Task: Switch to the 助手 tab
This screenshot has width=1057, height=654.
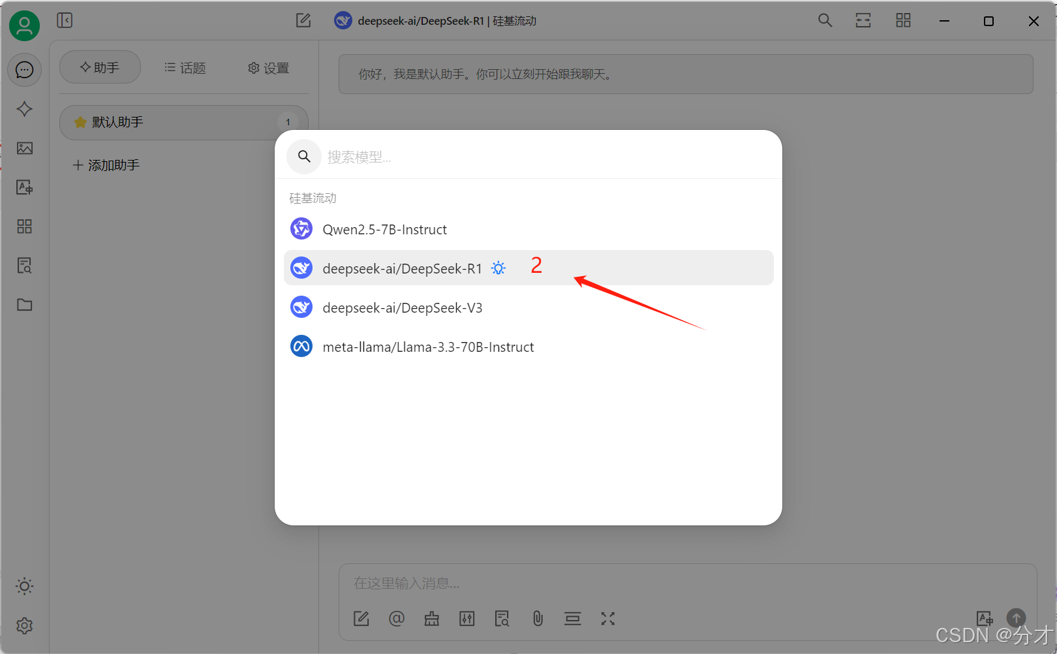Action: (x=100, y=67)
